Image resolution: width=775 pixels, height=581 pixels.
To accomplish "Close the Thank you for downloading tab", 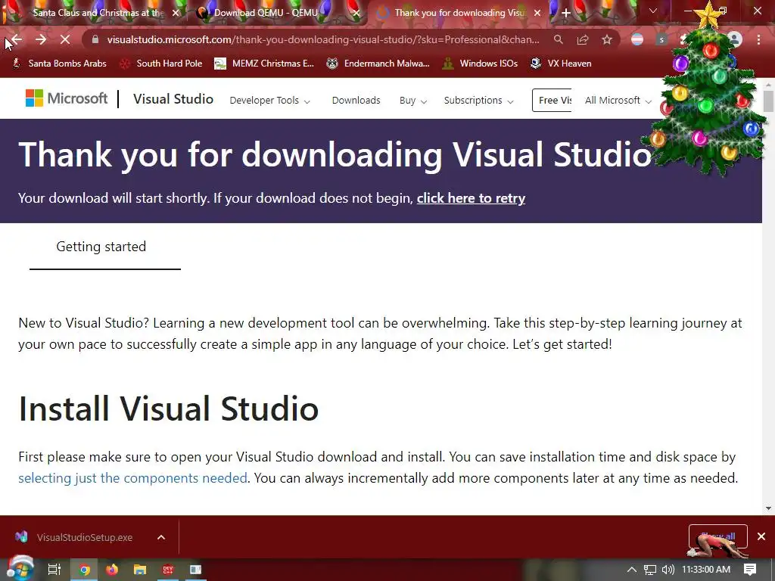I will coord(537,13).
